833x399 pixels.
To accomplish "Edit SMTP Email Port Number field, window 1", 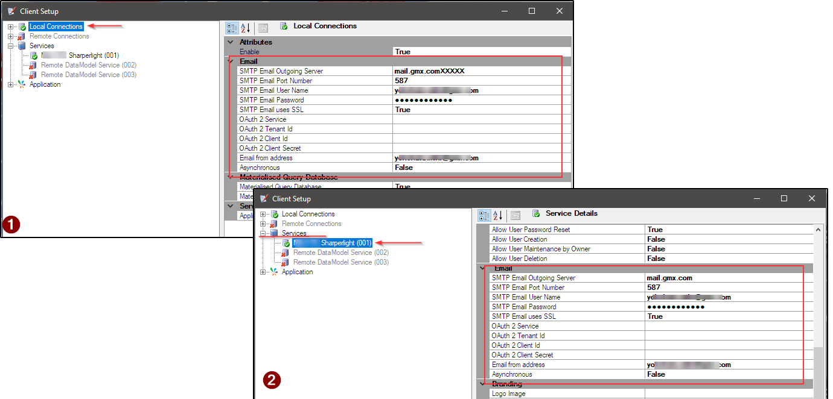I will (482, 81).
